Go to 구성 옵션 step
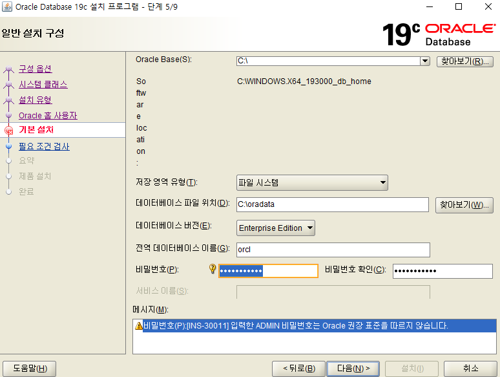500x377 pixels. point(36,69)
